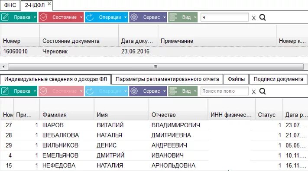The height and width of the screenshot is (171, 308).
Task: Open Параметры регламентированного отчета tab
Action: click(x=167, y=79)
